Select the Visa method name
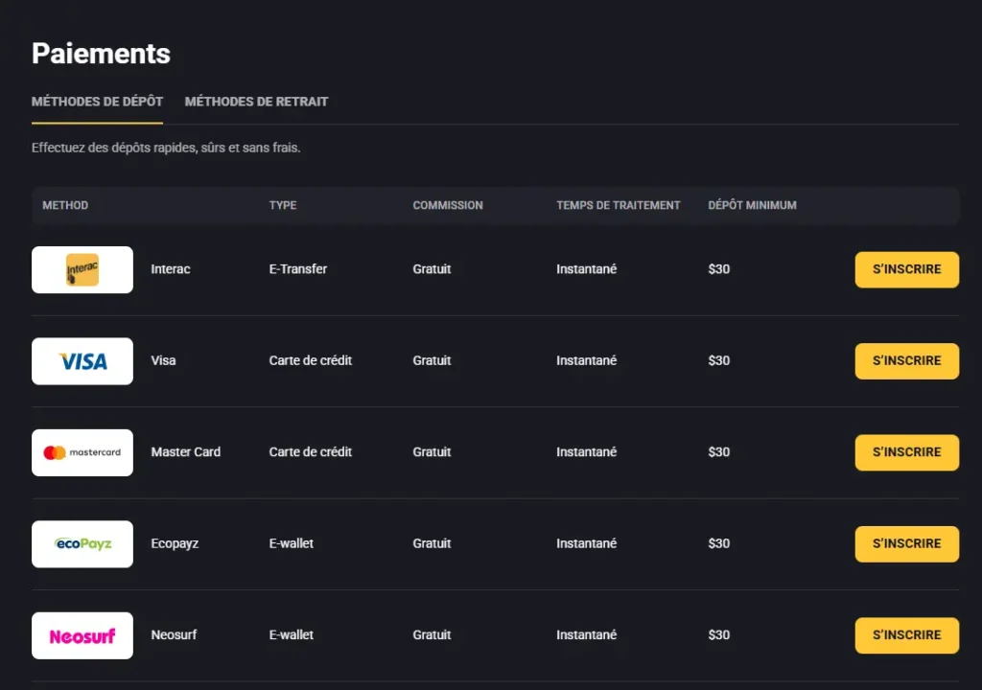982x690 pixels. (163, 360)
